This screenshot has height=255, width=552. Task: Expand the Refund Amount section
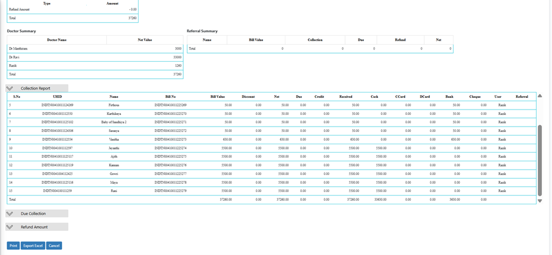pyautogui.click(x=34, y=227)
